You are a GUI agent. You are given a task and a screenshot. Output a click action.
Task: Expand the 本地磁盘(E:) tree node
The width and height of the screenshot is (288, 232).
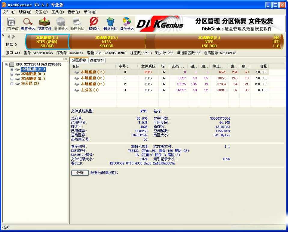click(x=12, y=79)
